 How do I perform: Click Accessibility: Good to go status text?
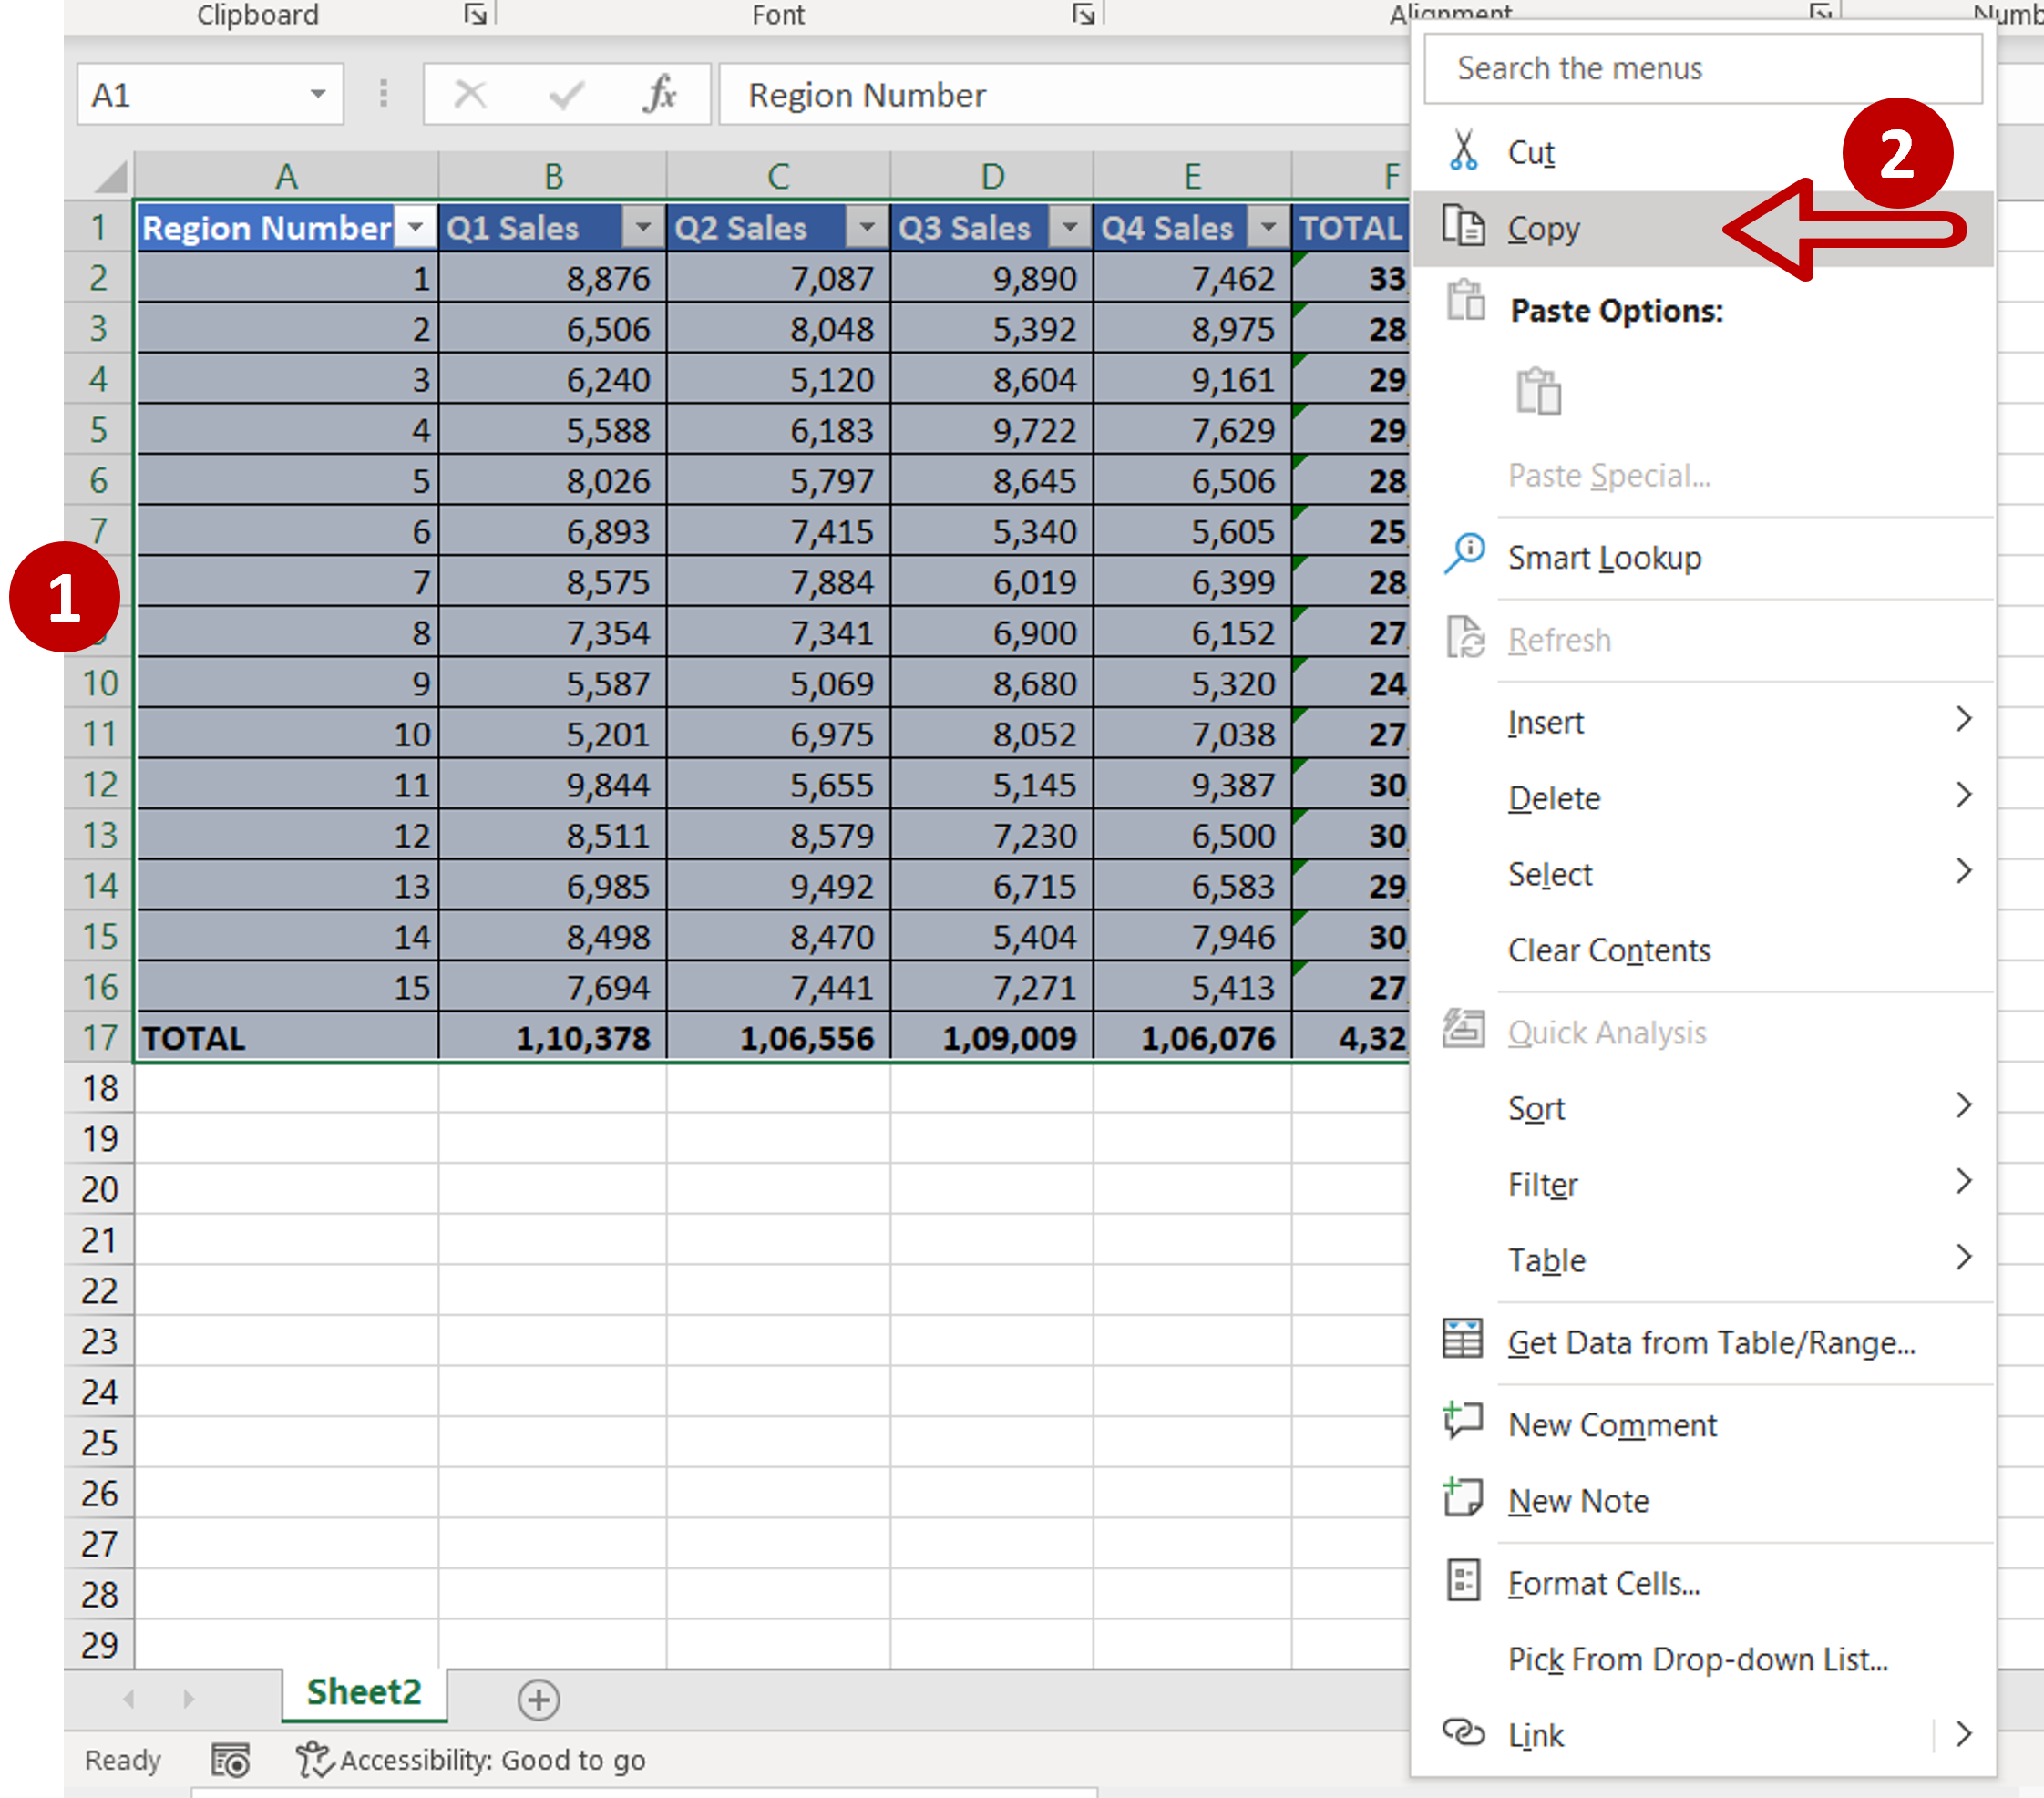[x=493, y=1760]
